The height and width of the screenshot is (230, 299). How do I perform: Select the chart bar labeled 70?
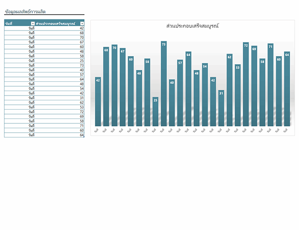pos(114,85)
